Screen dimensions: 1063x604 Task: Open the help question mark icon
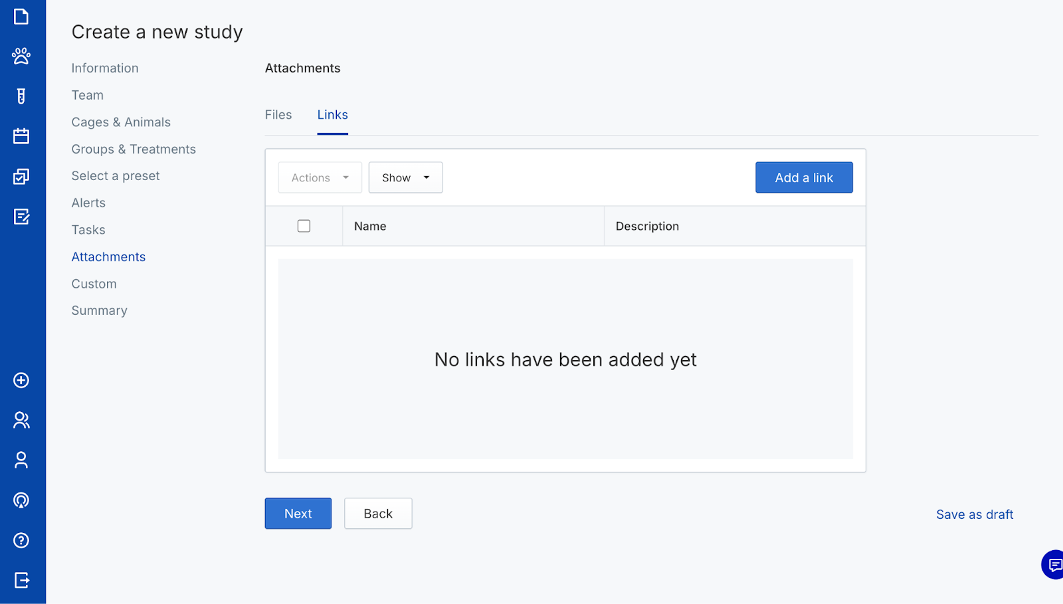coord(21,540)
